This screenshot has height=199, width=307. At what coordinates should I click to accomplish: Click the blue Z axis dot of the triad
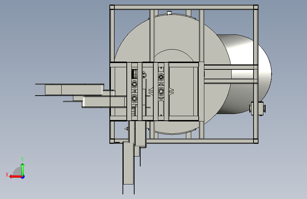pos(23,177)
